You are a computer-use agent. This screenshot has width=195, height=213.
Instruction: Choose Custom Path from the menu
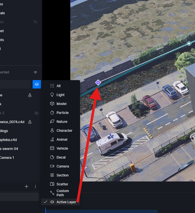pos(62,193)
